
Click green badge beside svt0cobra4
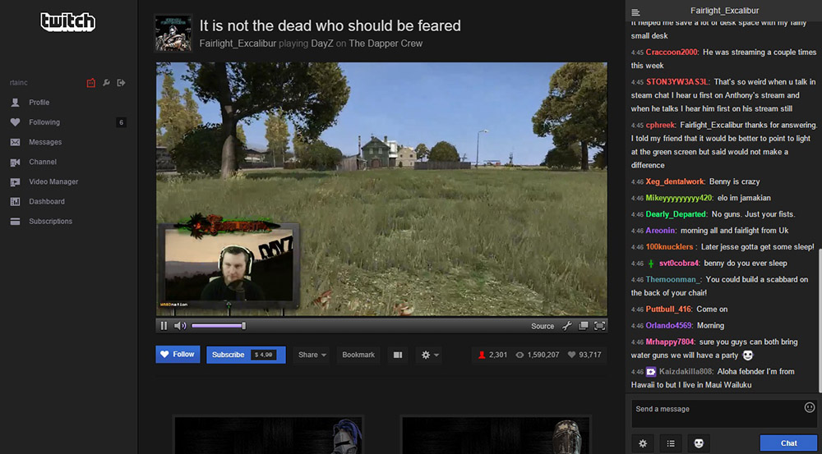pos(650,264)
